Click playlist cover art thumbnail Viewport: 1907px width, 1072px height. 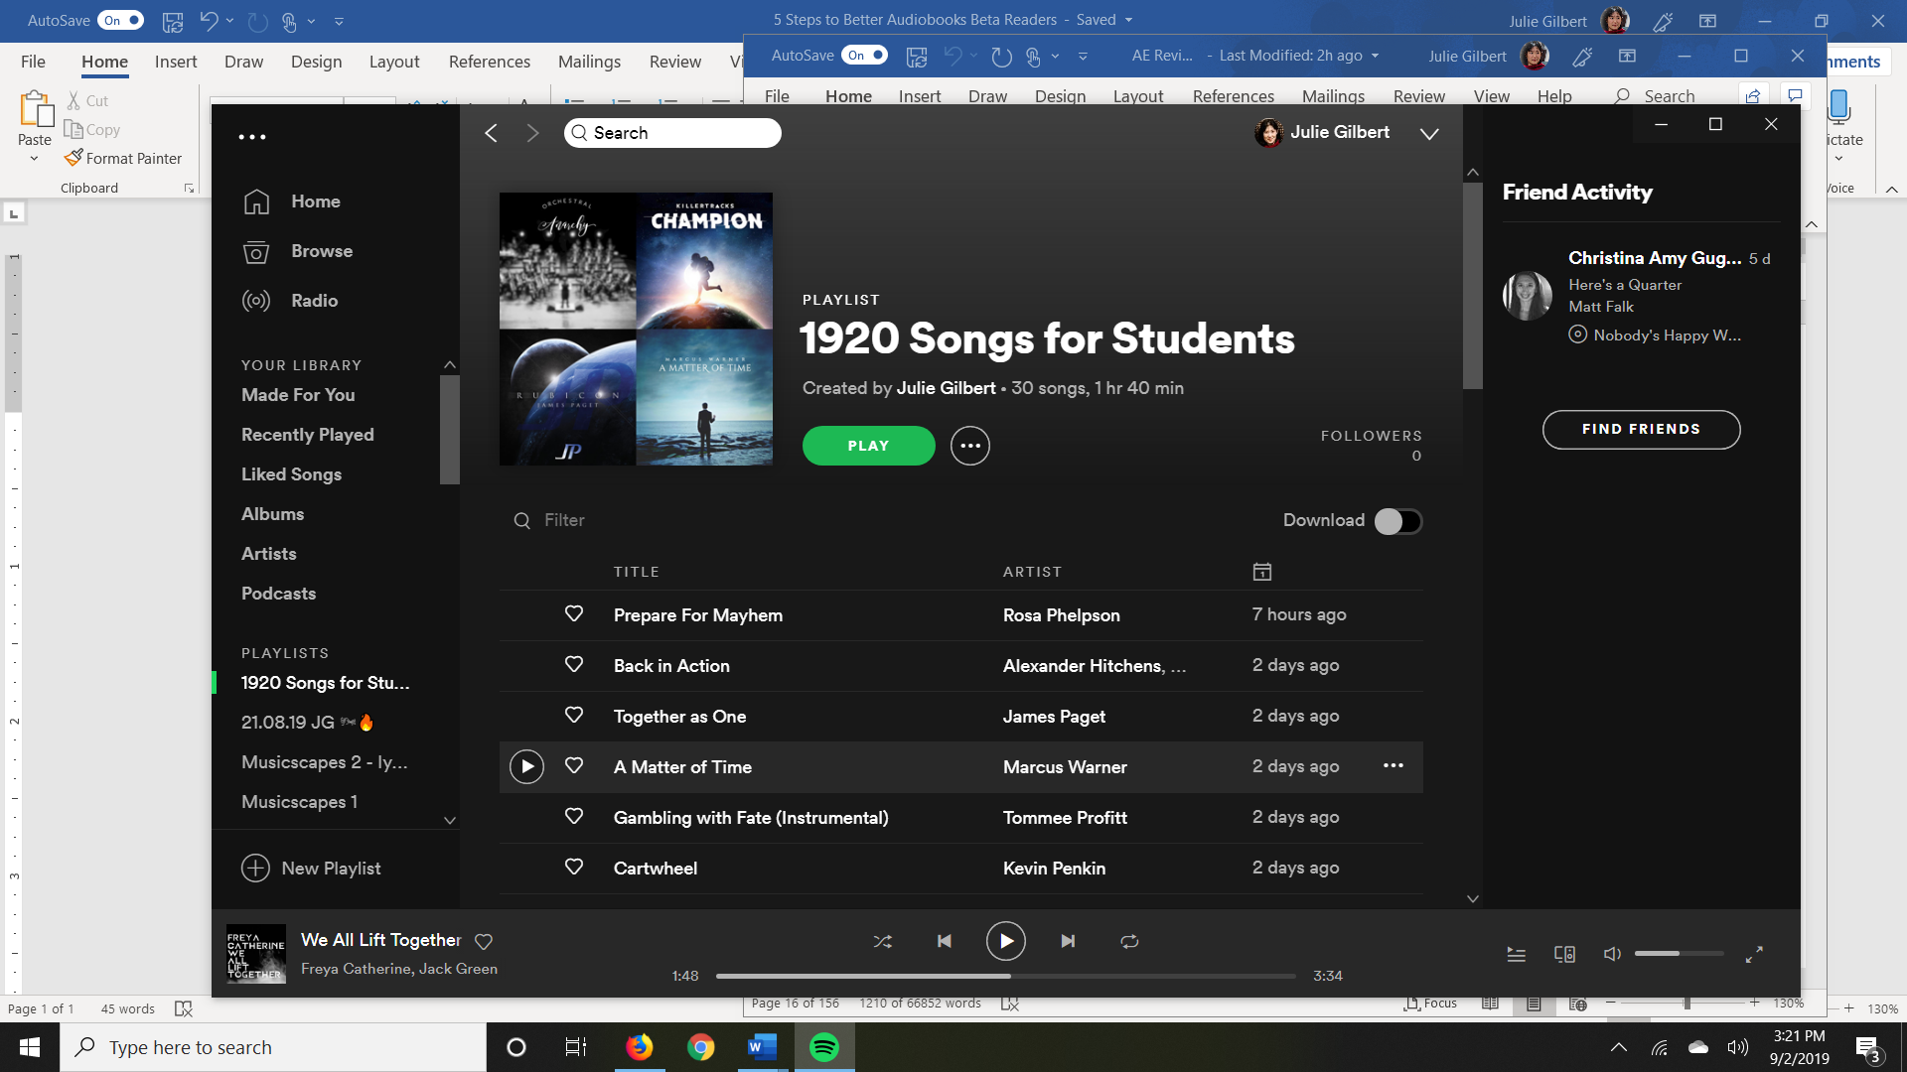636,329
